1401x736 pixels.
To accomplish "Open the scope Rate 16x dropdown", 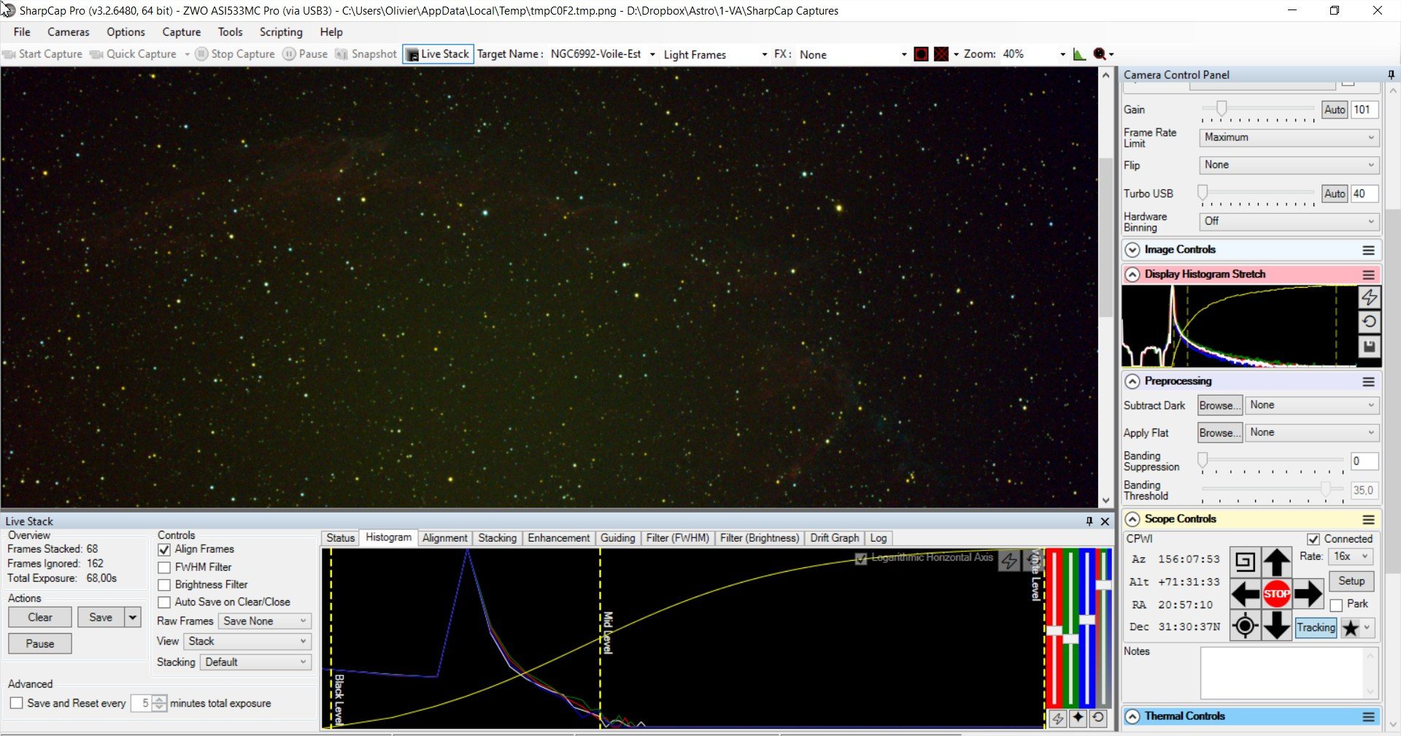I will click(1351, 556).
